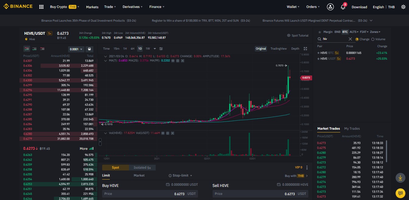
Task: Open the Derivatives dropdown menu
Action: click(133, 7)
